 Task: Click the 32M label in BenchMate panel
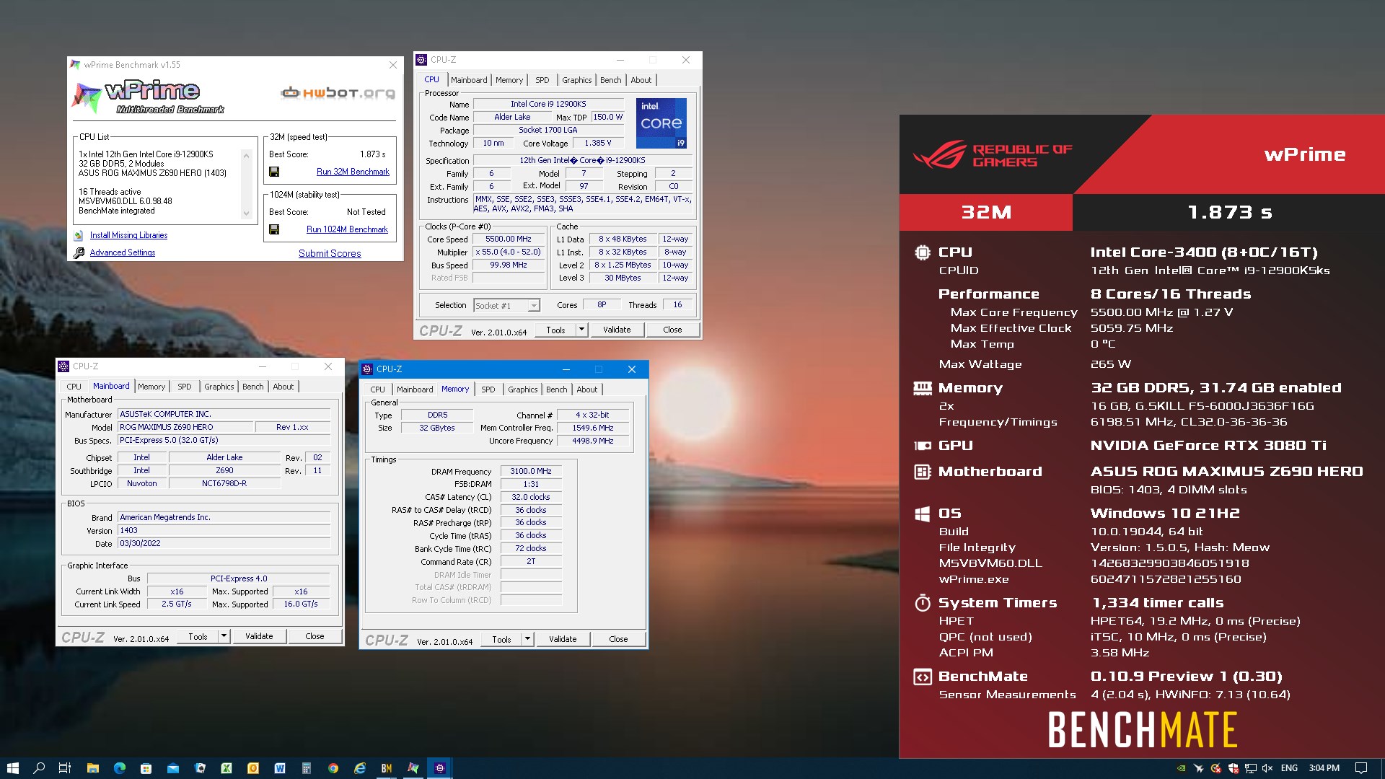tap(986, 212)
